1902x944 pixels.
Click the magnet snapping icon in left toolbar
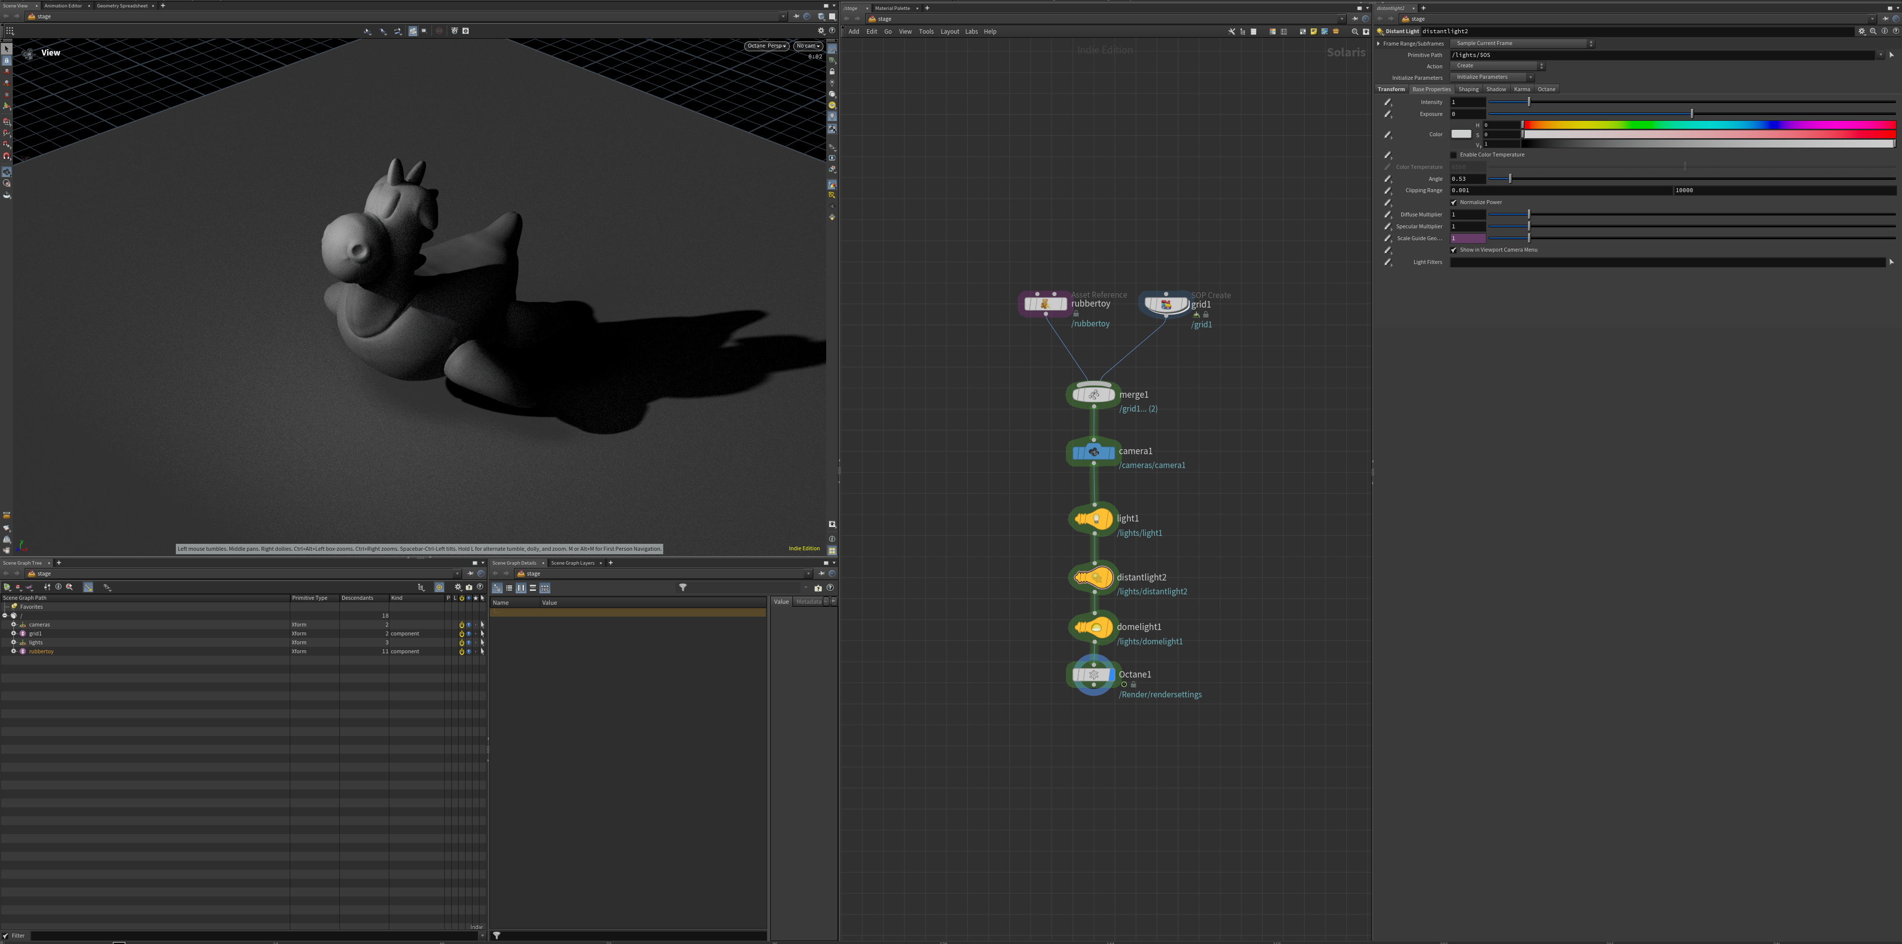click(x=6, y=156)
